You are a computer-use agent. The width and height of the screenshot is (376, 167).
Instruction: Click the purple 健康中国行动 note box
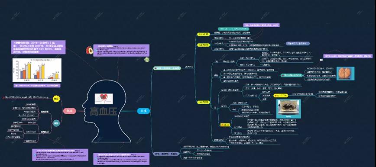tap(38, 47)
